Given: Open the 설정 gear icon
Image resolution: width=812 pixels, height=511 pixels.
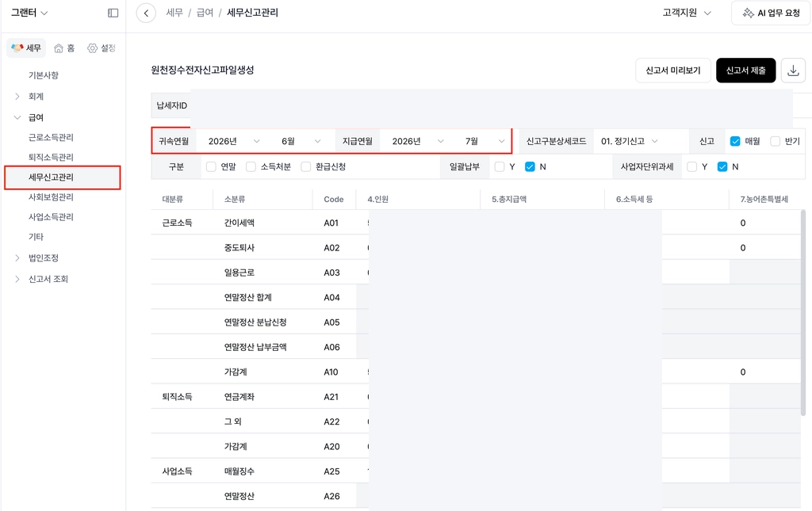Looking at the screenshot, I should [x=92, y=48].
